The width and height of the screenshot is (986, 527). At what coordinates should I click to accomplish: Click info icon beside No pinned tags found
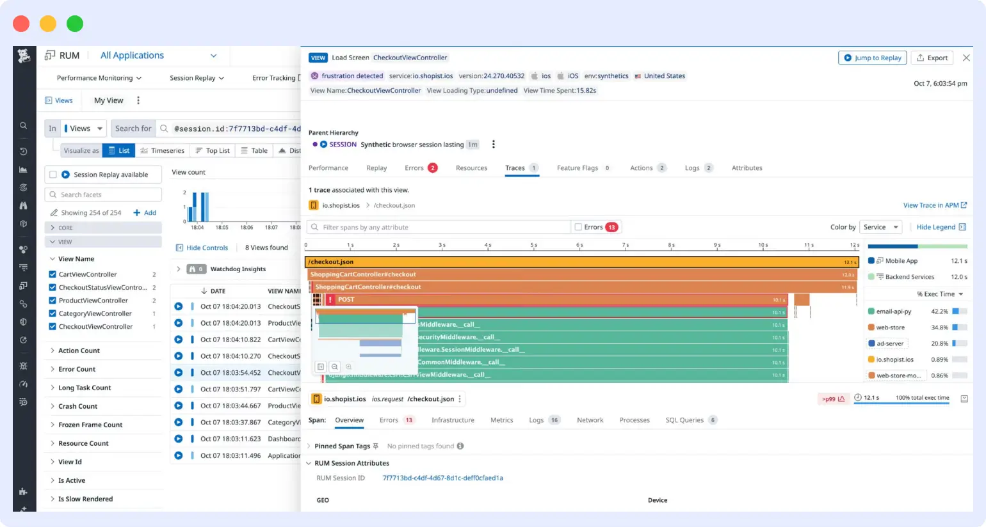click(x=460, y=446)
